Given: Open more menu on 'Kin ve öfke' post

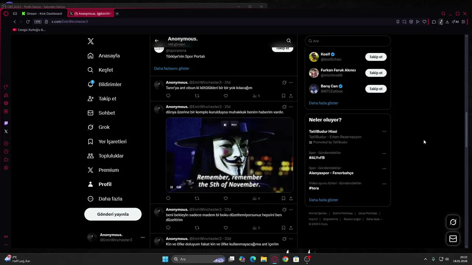Looking at the screenshot, I should click(x=291, y=239).
